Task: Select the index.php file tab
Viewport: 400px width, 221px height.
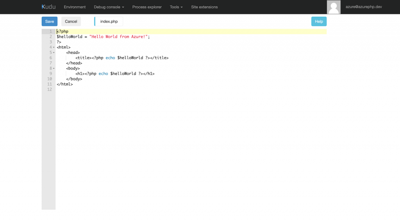Action: (x=109, y=21)
